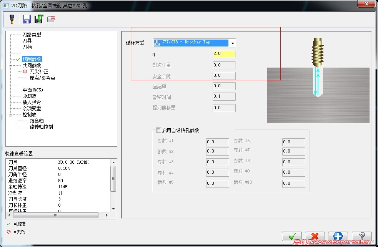
Task: Select 结合轴 in the tree
Action: pos(37,121)
